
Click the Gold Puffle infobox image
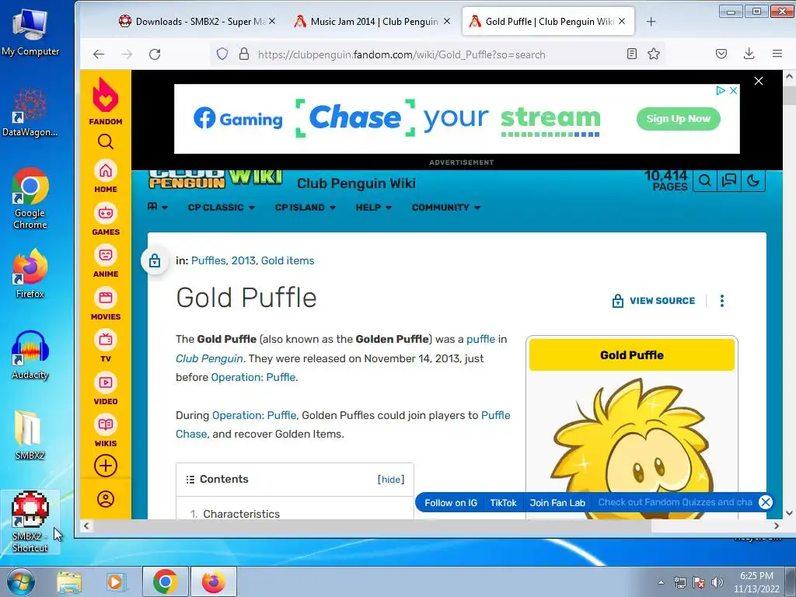632,447
